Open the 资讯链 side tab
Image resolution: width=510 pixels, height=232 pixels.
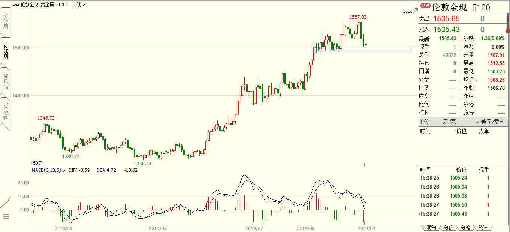pos(6,81)
